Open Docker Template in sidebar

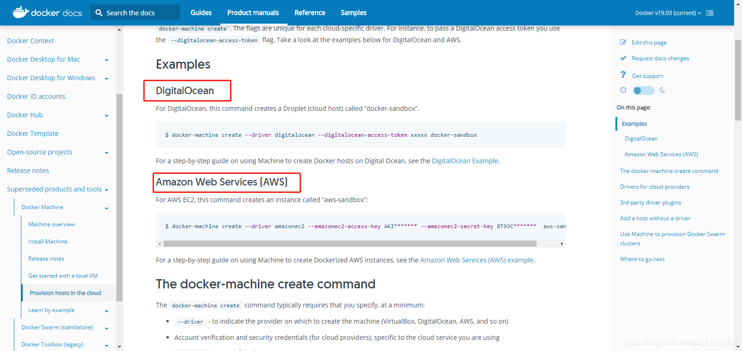pos(33,134)
